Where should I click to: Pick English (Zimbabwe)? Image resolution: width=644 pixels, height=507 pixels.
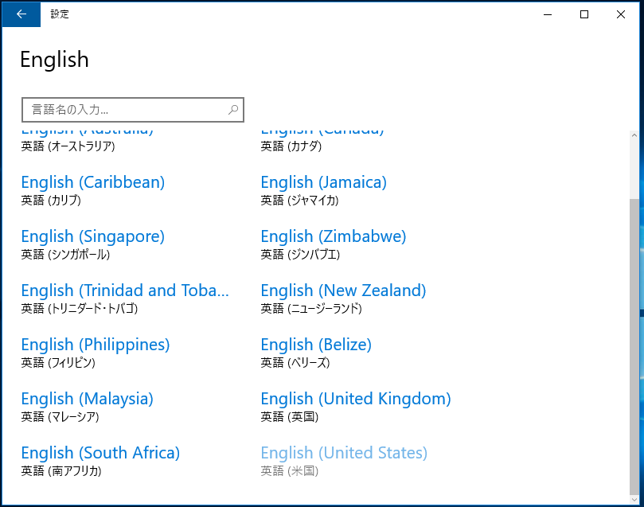[334, 244]
